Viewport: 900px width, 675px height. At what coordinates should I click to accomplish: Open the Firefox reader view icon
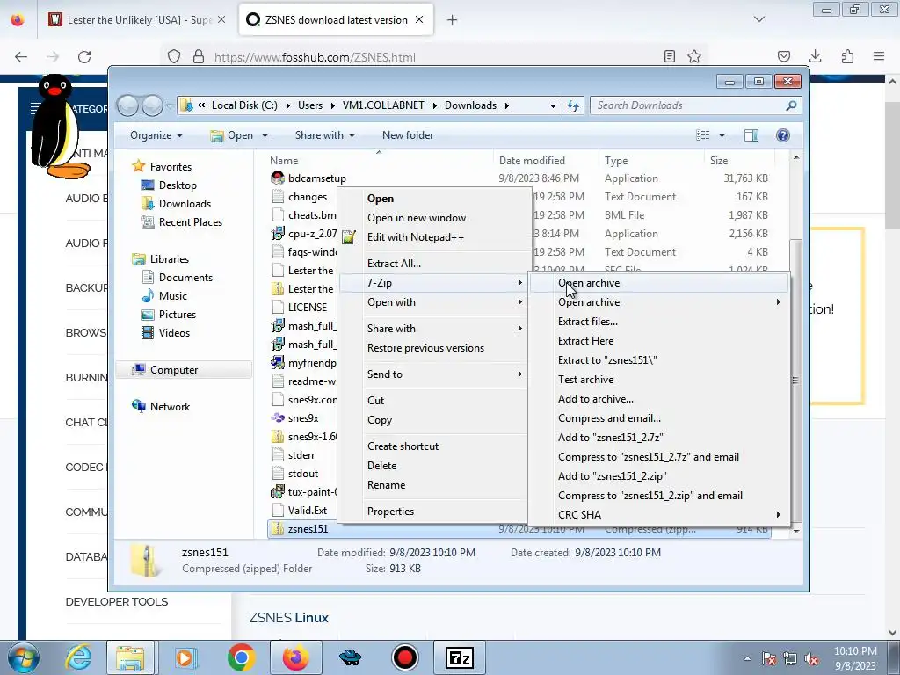tap(669, 56)
